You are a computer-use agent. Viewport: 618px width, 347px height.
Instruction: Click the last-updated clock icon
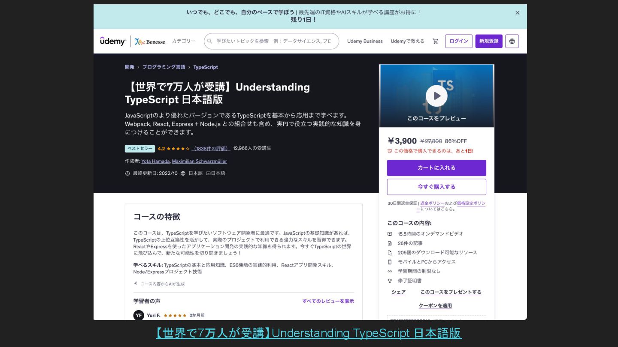(x=127, y=173)
